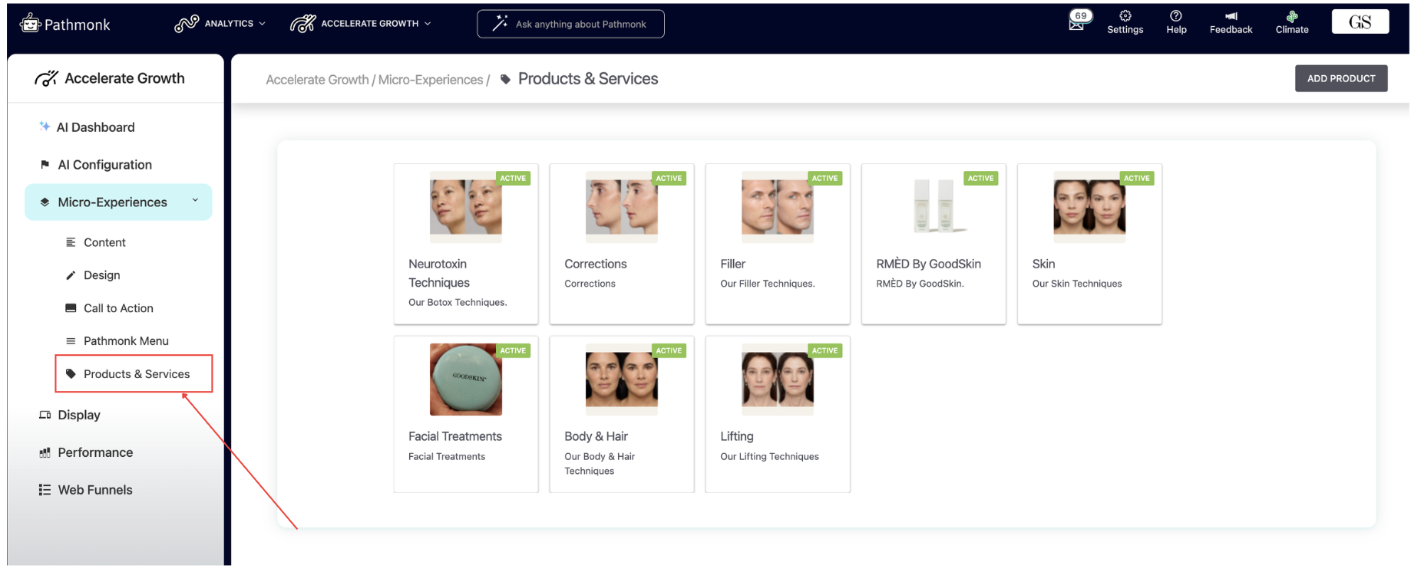
Task: Click the "Corrections" card title
Action: [596, 264]
